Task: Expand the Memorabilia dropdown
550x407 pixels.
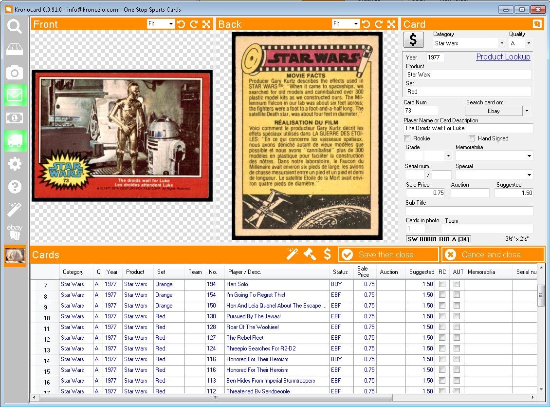Action: [529, 156]
